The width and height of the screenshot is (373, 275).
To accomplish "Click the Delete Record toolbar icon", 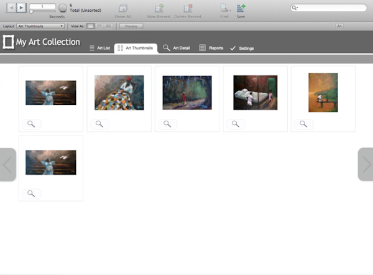I will (187, 8).
